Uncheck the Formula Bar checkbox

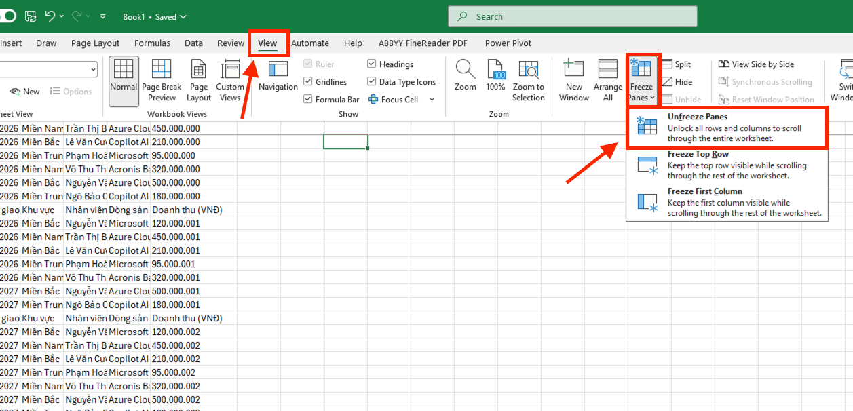point(308,100)
